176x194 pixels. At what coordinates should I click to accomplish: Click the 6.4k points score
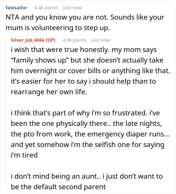46,8
